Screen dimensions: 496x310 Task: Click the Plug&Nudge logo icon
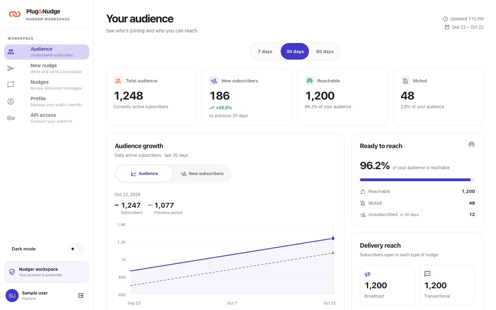15,14
